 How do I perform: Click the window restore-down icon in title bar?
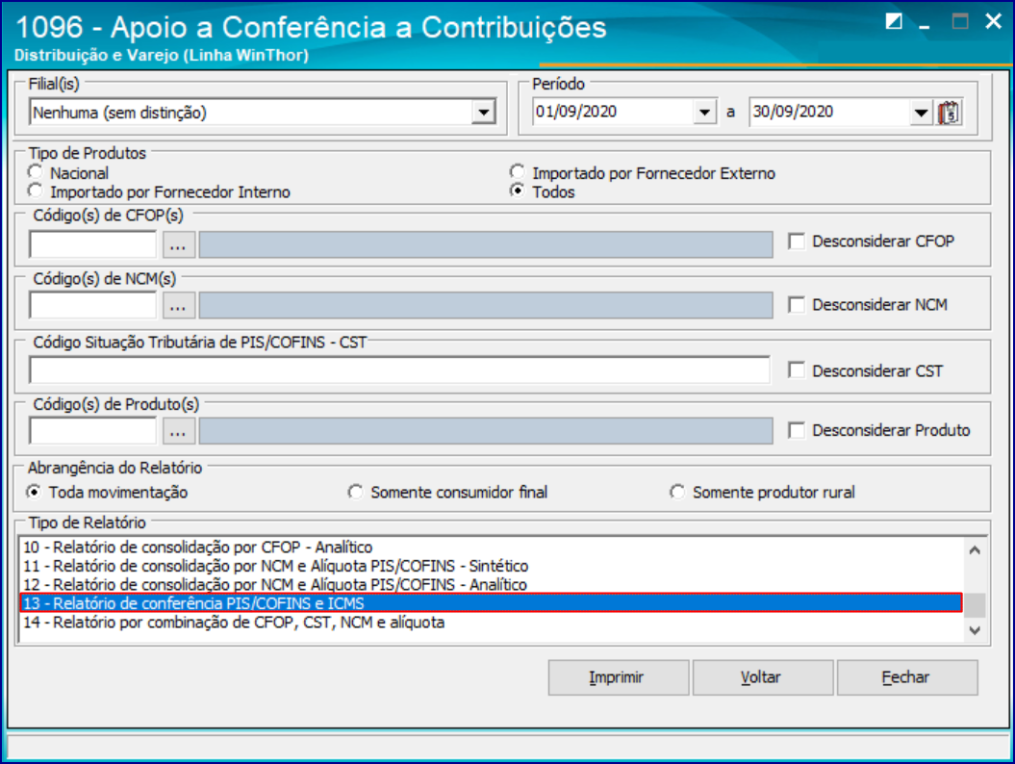(x=894, y=22)
